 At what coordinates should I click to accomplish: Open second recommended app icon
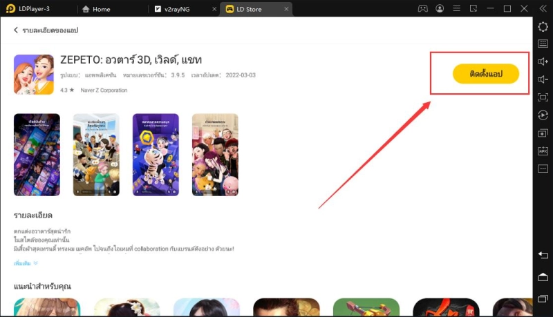[x=127, y=307]
